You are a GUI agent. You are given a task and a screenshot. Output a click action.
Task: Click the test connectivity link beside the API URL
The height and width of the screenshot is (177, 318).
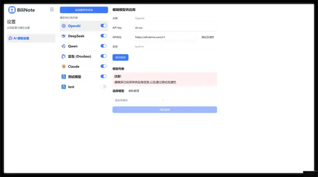208,37
